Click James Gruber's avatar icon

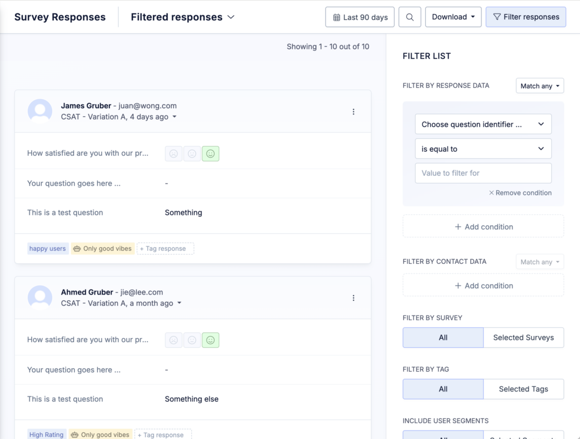(40, 111)
